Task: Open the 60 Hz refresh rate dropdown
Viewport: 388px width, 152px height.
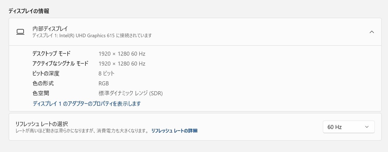Action: point(348,127)
